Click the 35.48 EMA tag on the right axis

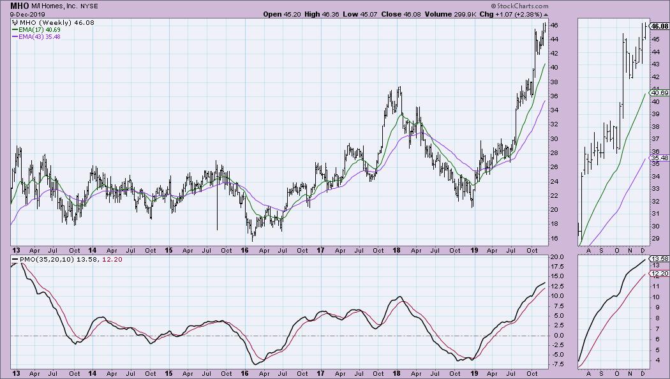point(659,158)
